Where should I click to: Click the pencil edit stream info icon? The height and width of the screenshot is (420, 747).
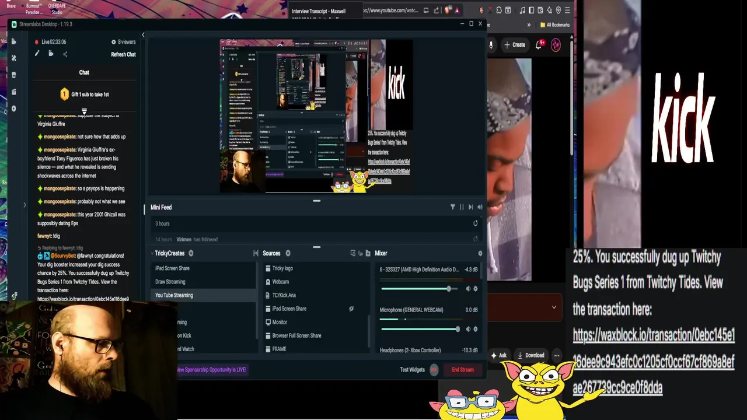pos(37,54)
